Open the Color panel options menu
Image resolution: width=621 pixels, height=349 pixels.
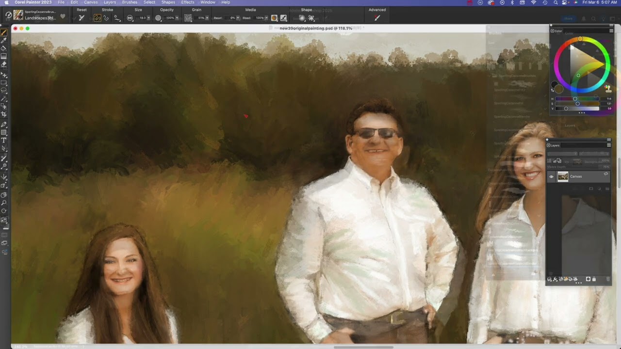tap(611, 31)
